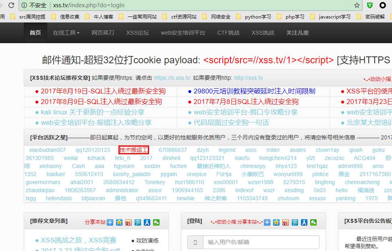The height and width of the screenshot is (251, 392).
Task: Share to Tencent Weibo from 推荐文章列表 panel
Action: coord(138,222)
